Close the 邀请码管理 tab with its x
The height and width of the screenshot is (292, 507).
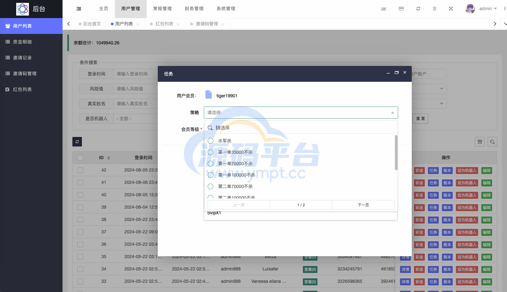(223, 24)
